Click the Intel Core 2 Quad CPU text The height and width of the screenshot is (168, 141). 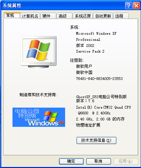tap(104, 107)
